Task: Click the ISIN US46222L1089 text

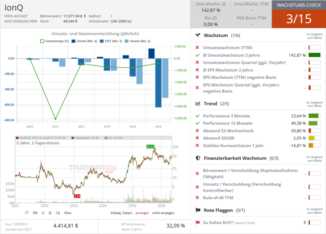Action: point(21,21)
